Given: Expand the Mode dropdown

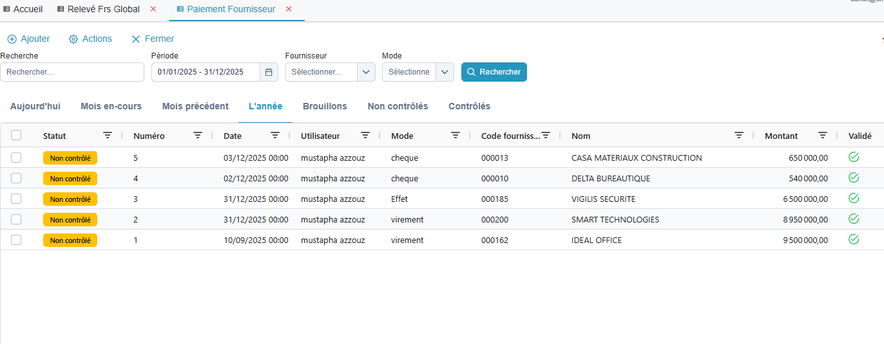Looking at the screenshot, I should [x=445, y=72].
